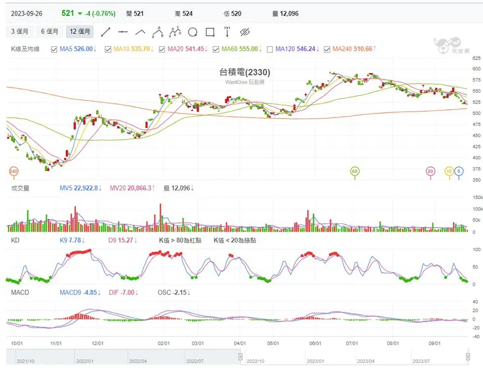Click the 低 520 low price
The height and width of the screenshot is (370, 483).
click(232, 14)
